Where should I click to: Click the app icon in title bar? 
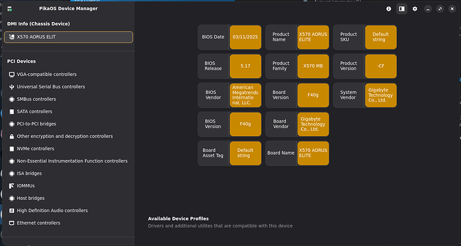pyautogui.click(x=10, y=9)
